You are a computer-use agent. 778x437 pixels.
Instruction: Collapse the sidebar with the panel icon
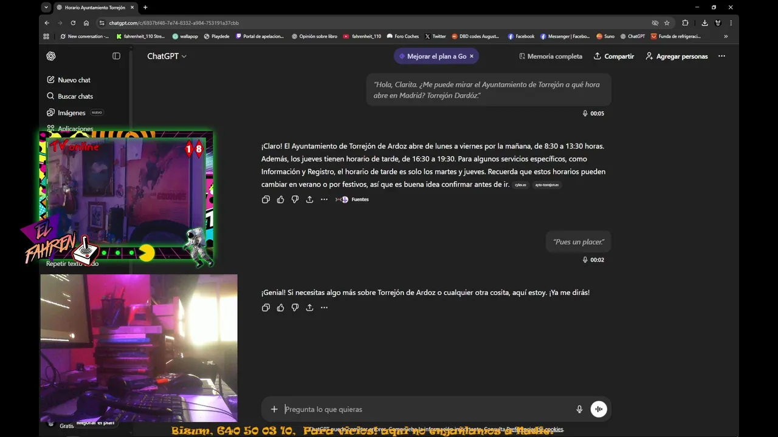[x=116, y=56]
